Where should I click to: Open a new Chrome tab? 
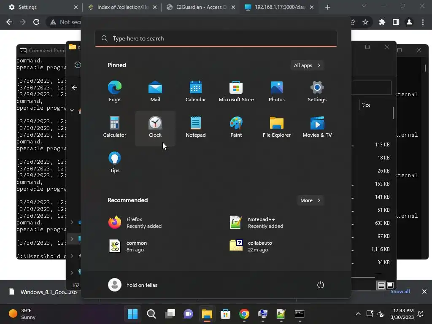[327, 7]
